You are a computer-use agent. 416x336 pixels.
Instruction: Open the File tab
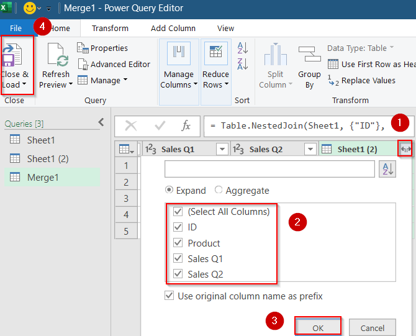click(16, 28)
